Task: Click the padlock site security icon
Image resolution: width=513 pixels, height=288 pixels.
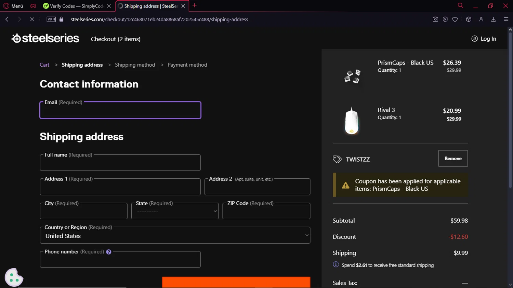Action: (62, 19)
